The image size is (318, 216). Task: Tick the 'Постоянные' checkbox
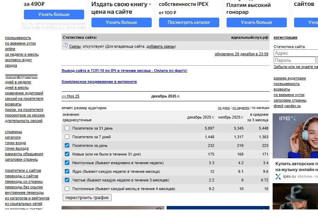point(67,189)
